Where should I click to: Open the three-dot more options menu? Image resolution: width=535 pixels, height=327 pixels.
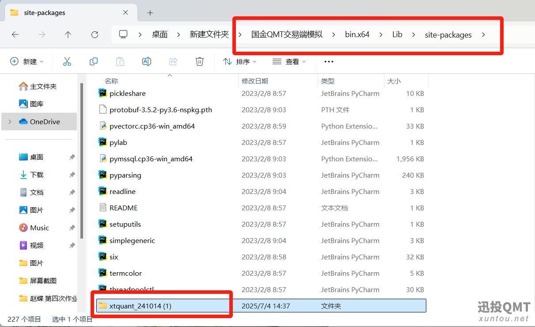pos(329,61)
